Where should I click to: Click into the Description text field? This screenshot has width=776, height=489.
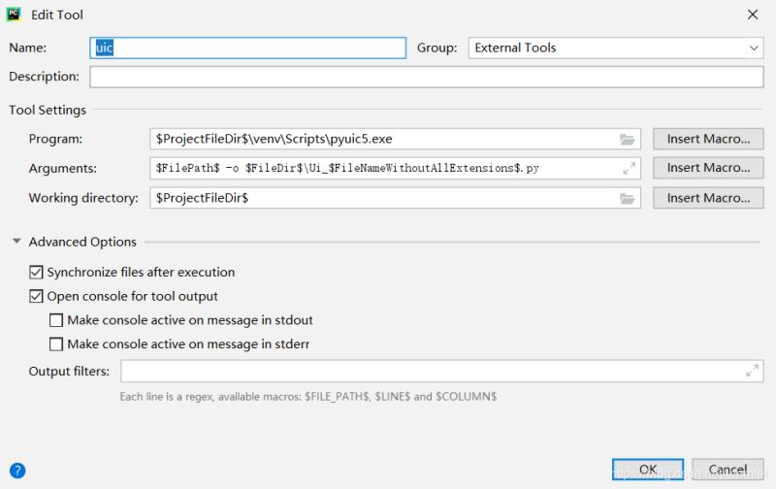click(x=427, y=77)
